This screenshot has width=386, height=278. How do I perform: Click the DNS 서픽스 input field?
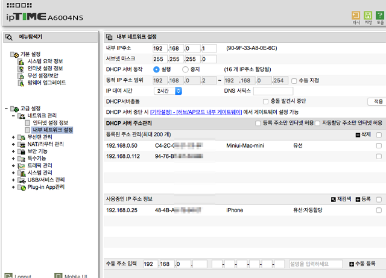(273, 91)
